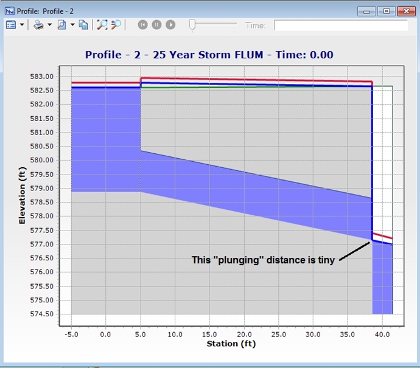Viewport: 420px width, 368px height.
Task: Select the '25 Year Storm FLUM' chart title
Action: [209, 55]
